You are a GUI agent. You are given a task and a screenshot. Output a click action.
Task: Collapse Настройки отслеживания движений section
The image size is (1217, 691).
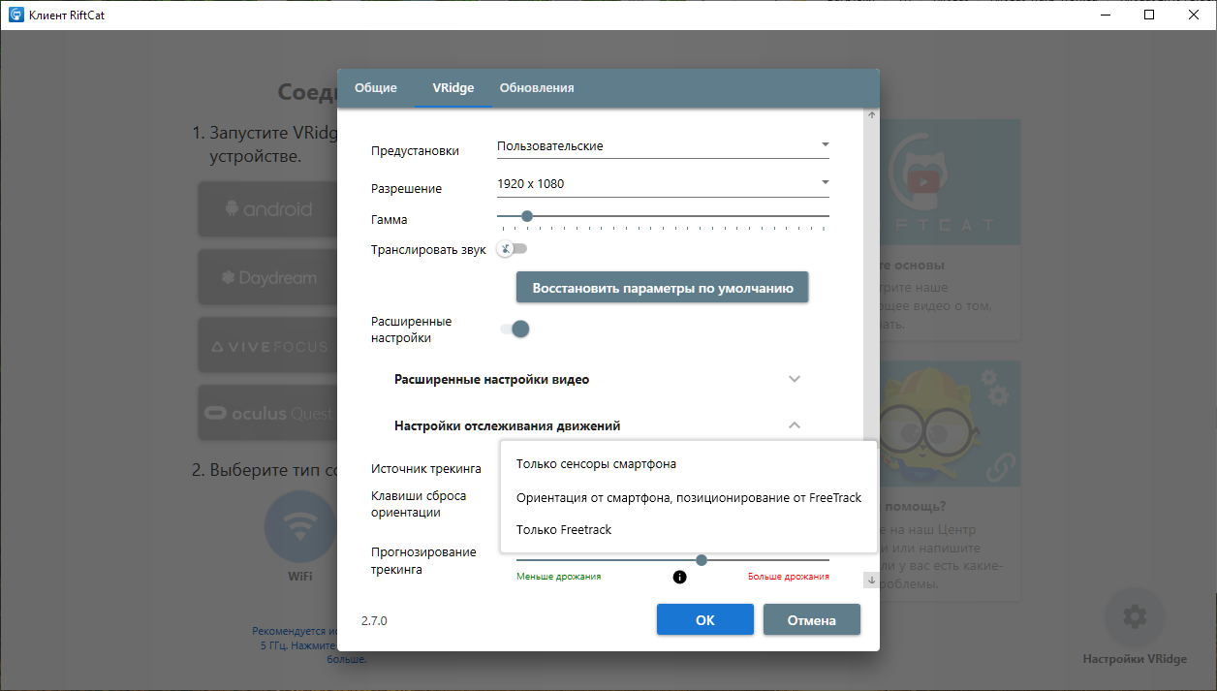(x=598, y=425)
